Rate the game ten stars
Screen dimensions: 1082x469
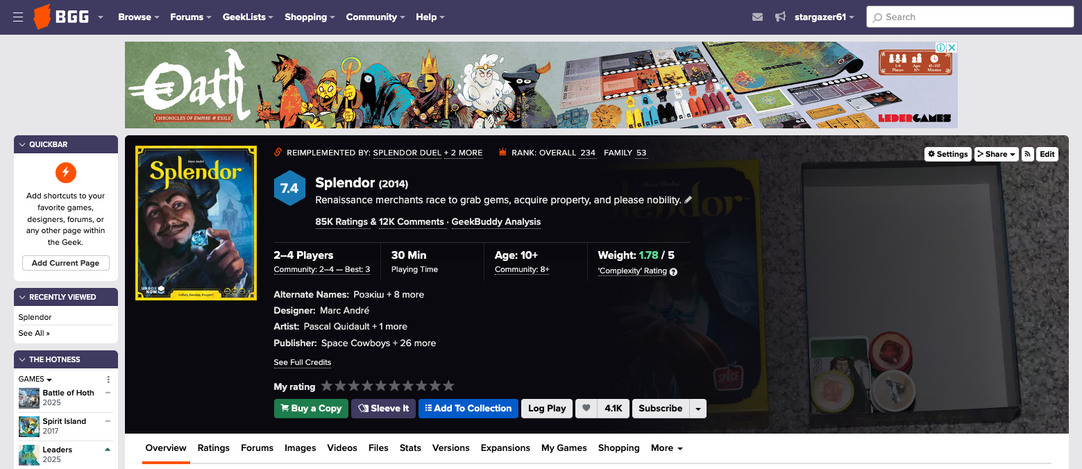(x=448, y=386)
